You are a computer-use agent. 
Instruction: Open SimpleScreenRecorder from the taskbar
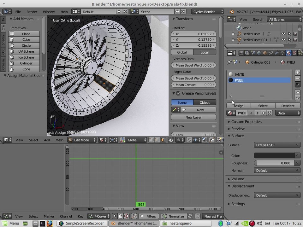tap(82, 223)
